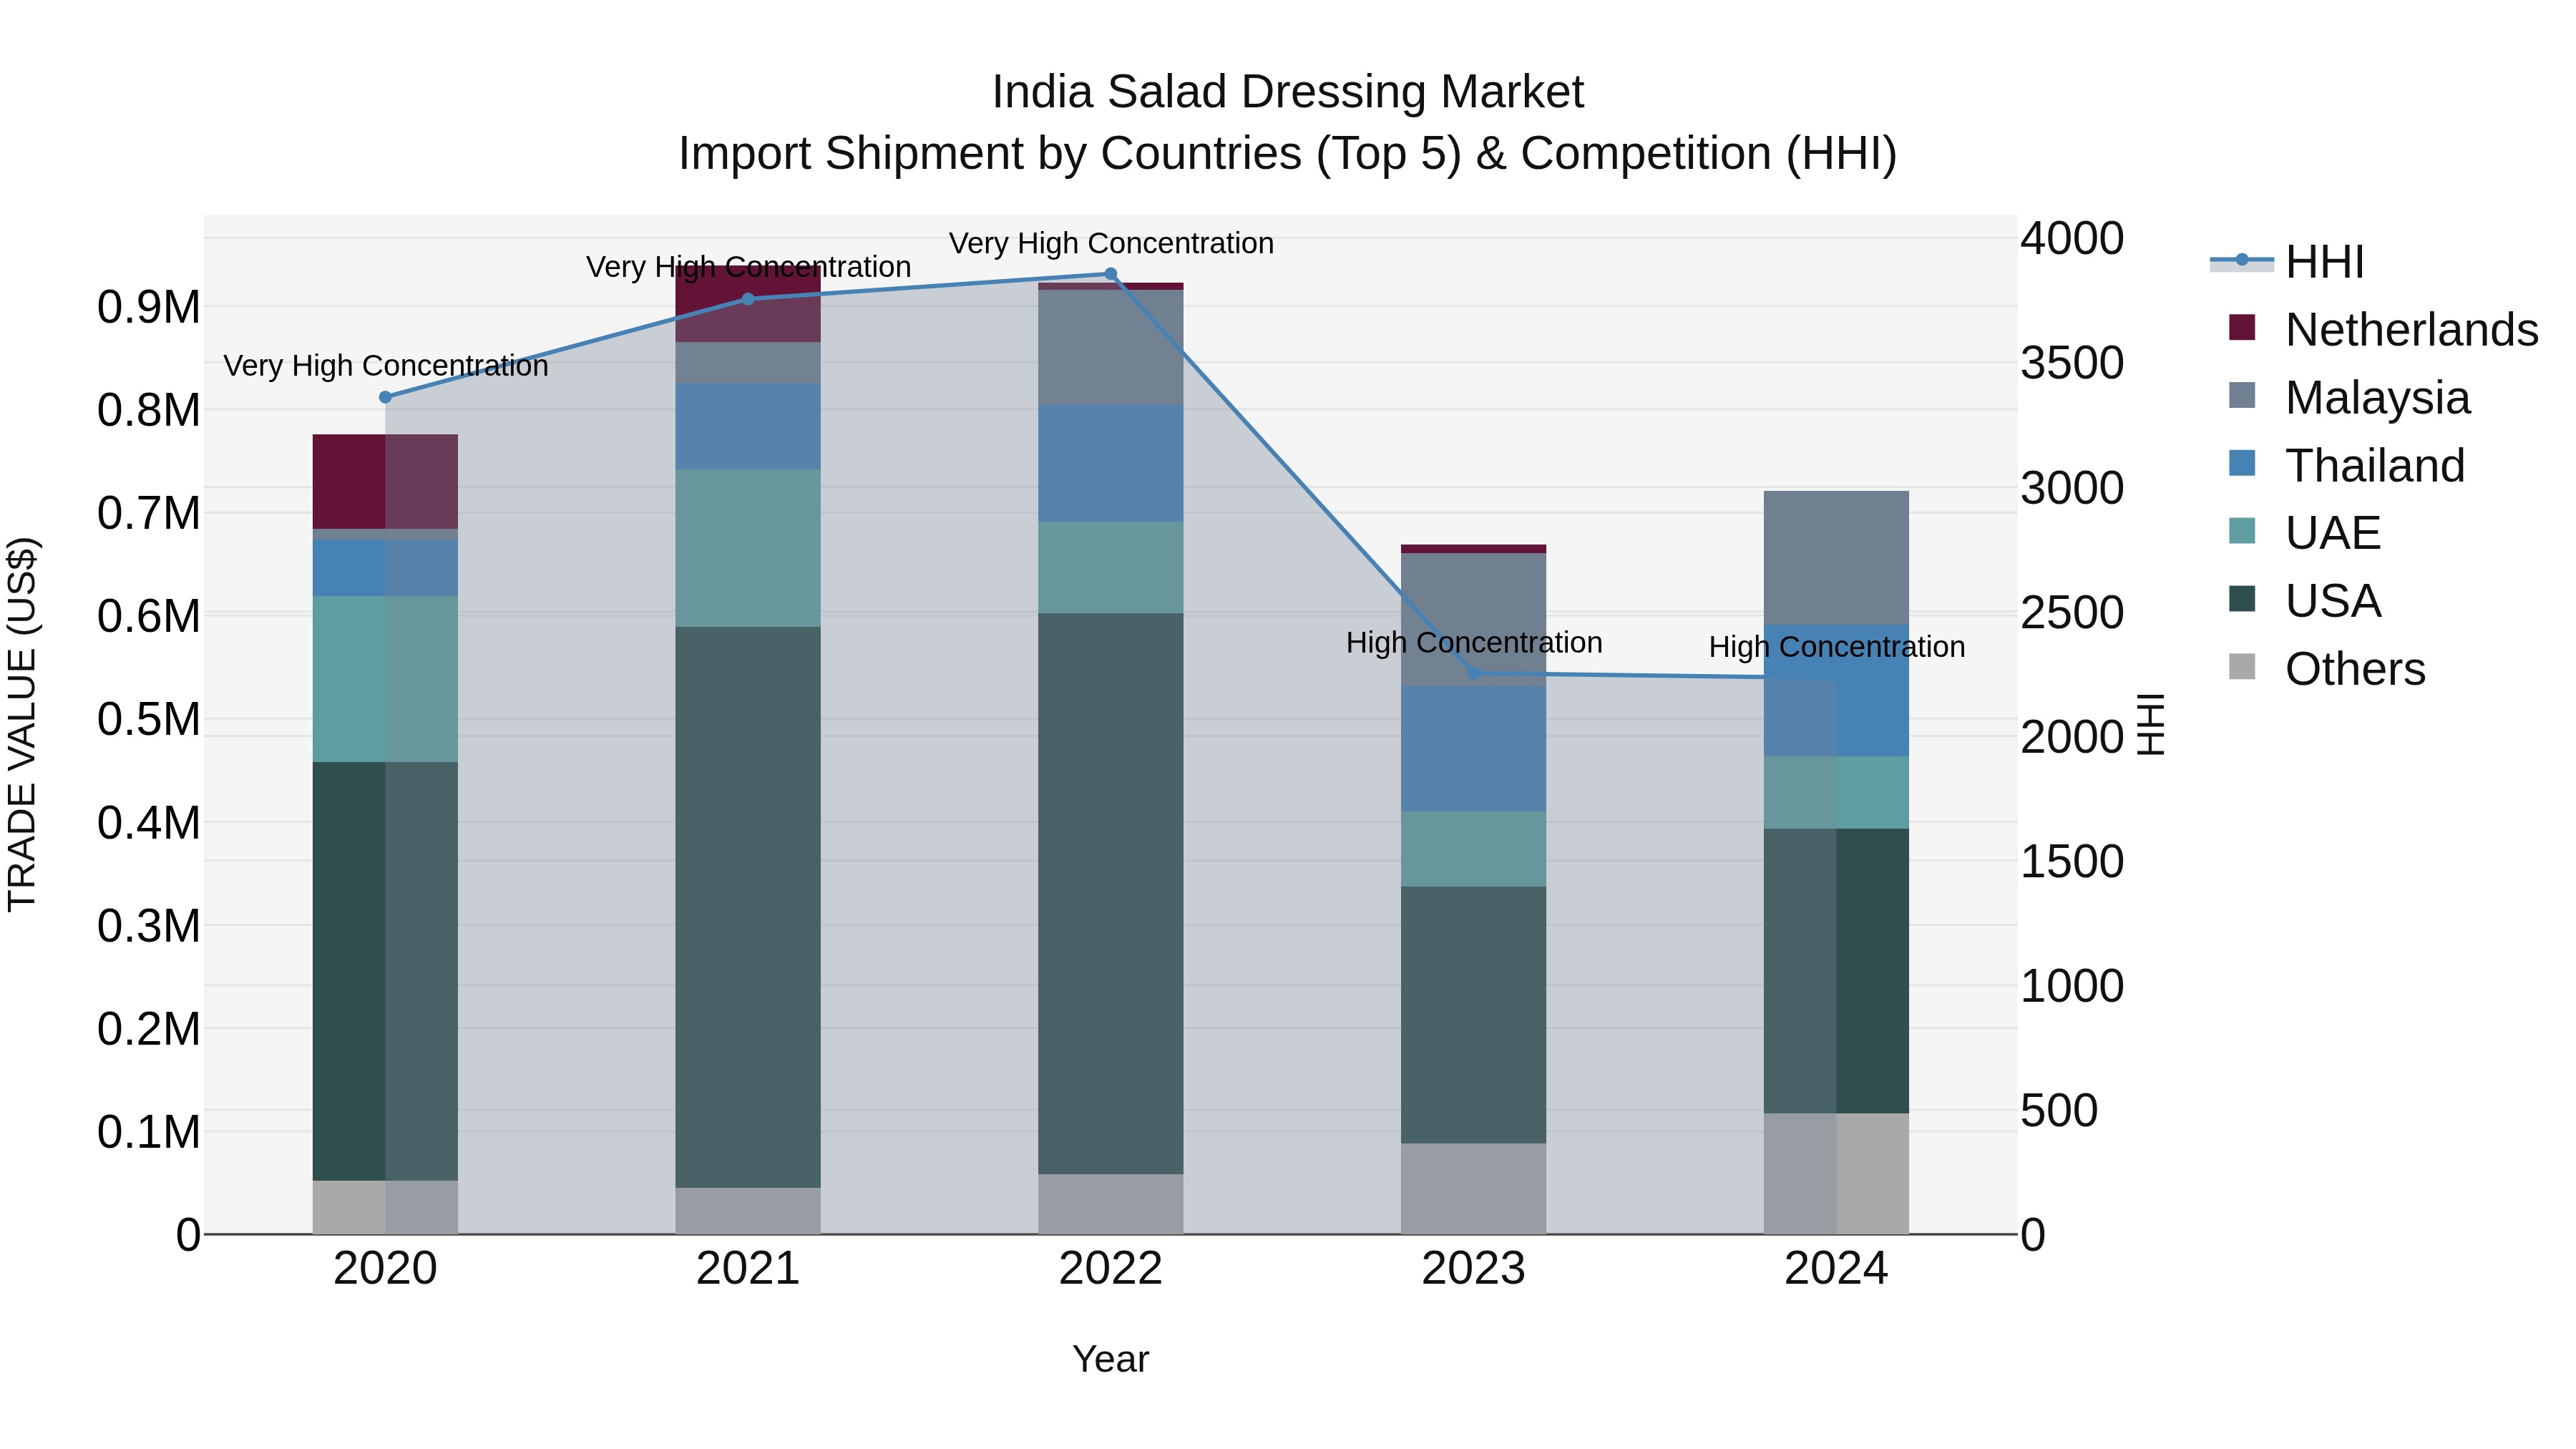Image resolution: width=2576 pixels, height=1449 pixels.
Task: Toggle the HHI legend entry
Action: point(2288,262)
